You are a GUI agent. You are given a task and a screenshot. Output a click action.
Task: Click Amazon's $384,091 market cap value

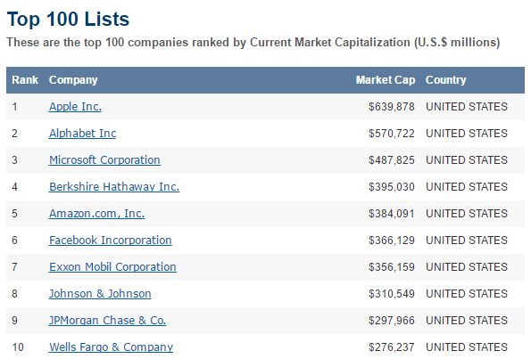tap(392, 214)
